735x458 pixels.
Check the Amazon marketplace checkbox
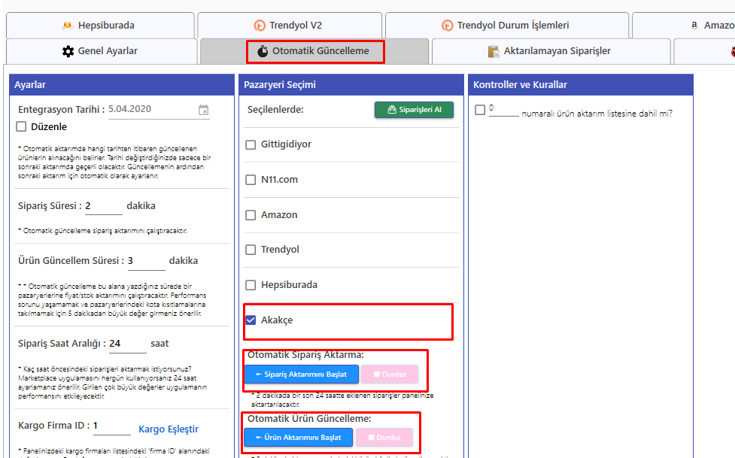point(251,214)
